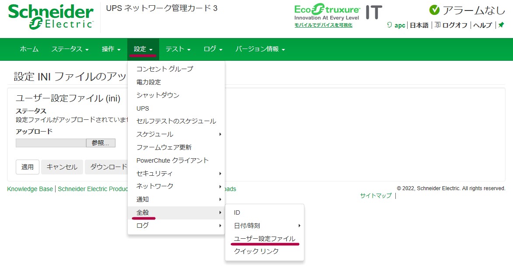Screen dimensions: 513x268
Task: Expand the スケジュール submenu
Action: click(x=176, y=134)
